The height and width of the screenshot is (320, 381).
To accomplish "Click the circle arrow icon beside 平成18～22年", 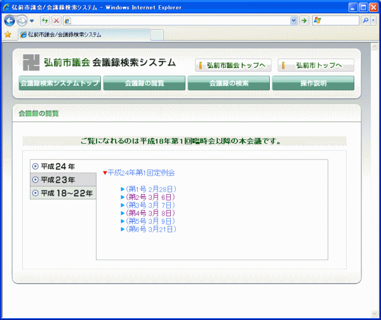I will [x=36, y=193].
